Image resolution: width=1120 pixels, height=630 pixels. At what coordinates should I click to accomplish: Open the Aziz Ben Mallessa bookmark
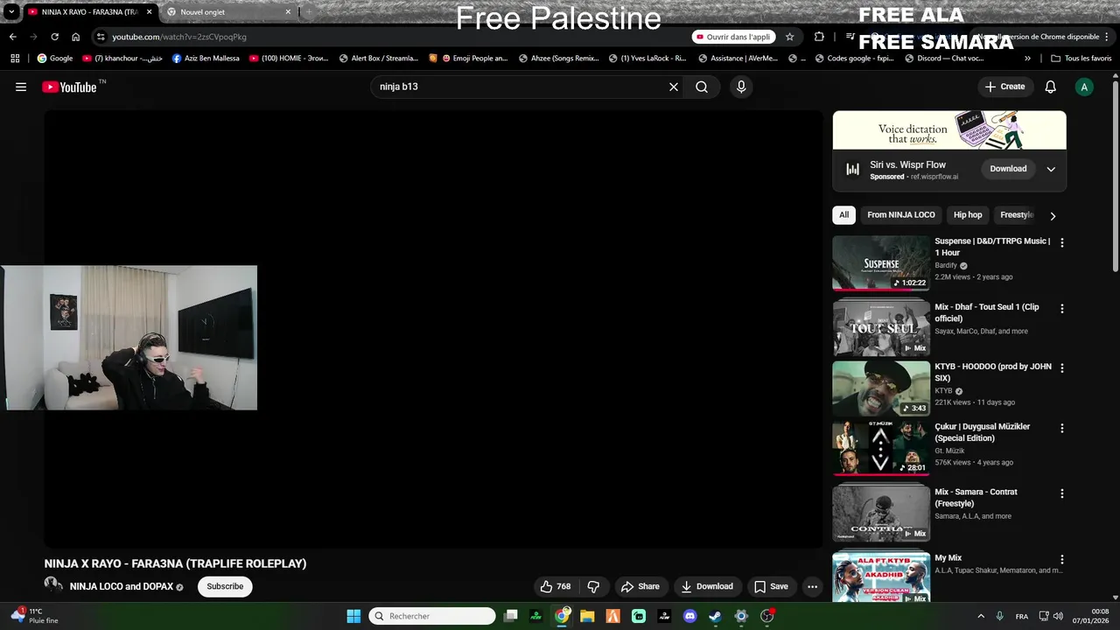click(x=206, y=58)
